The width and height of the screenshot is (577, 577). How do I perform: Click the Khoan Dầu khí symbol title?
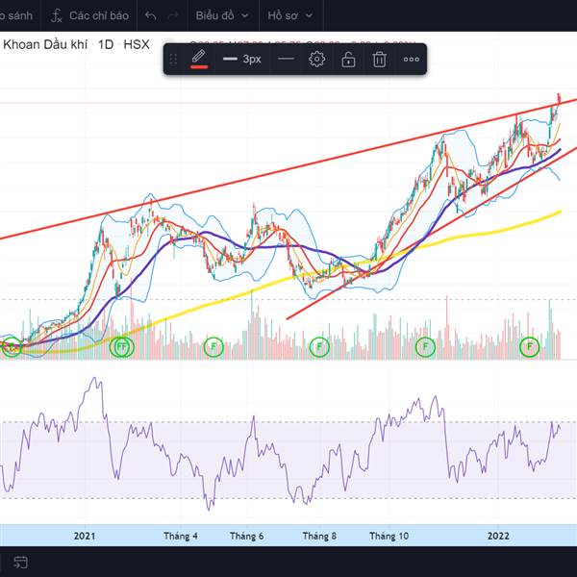tap(45, 44)
